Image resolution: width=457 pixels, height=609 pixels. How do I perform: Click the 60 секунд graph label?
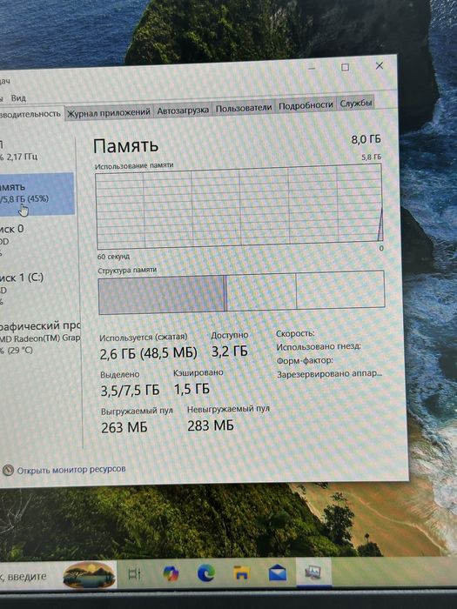click(x=113, y=257)
